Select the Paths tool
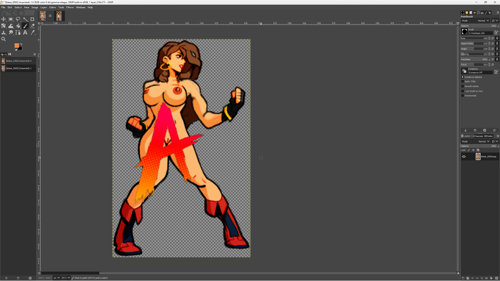The width and height of the screenshot is (500, 281). pos(18,33)
